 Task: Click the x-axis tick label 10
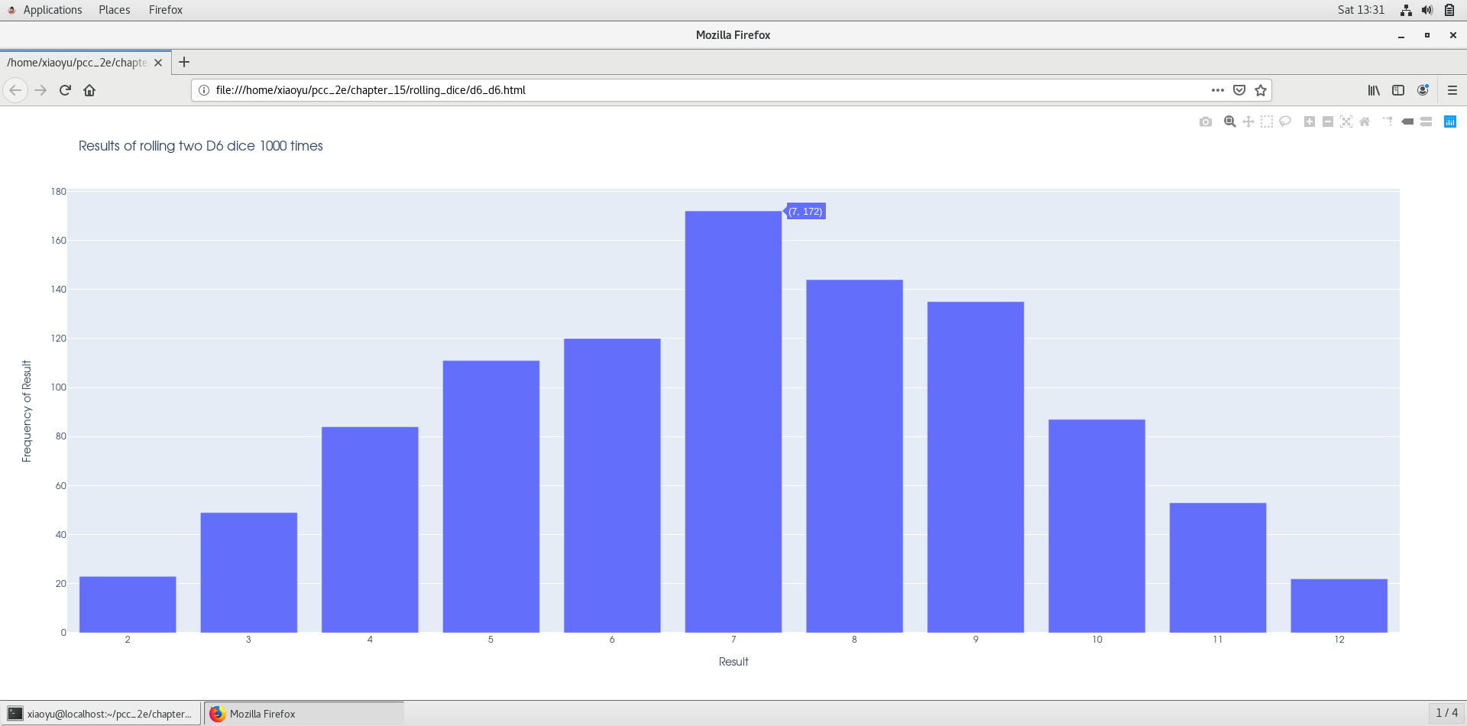[1097, 640]
